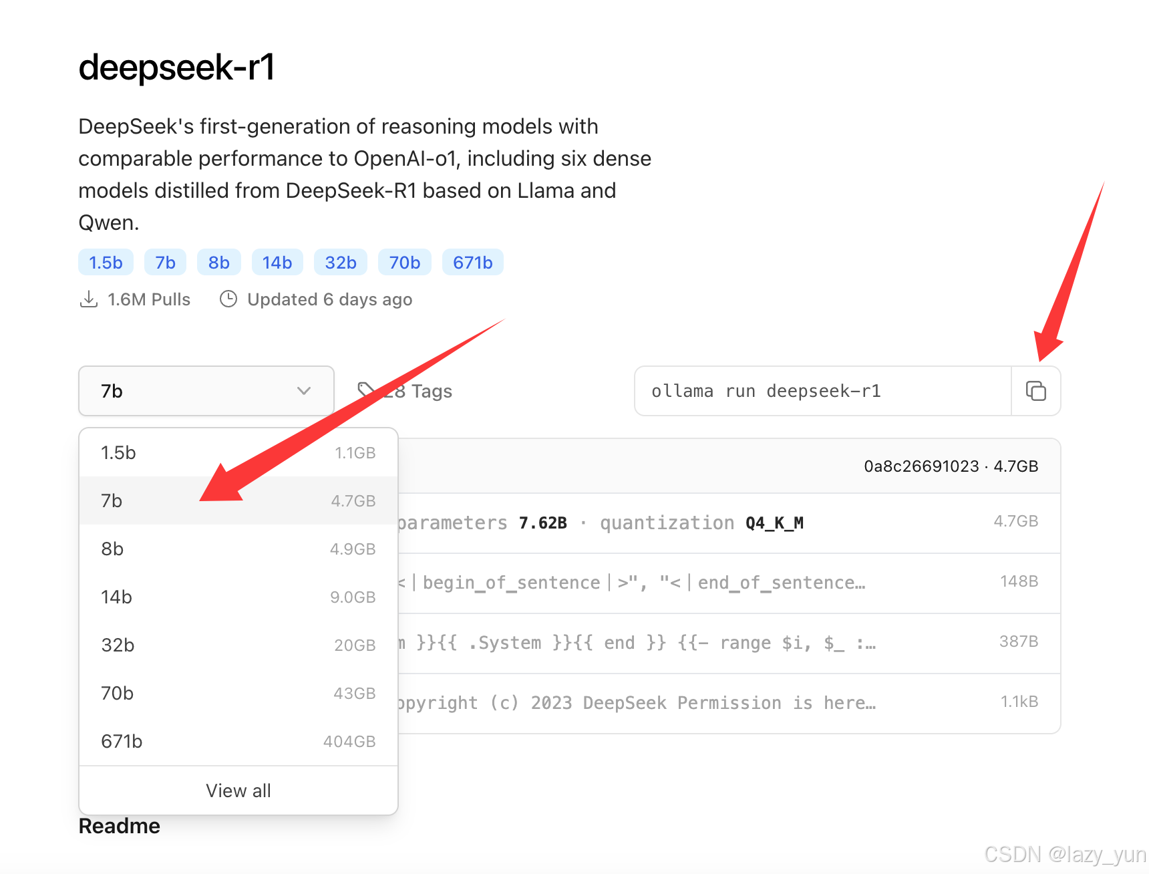Click the ollama run deepseek-r1 command field
Screen dimensions: 1149x874
pos(823,391)
